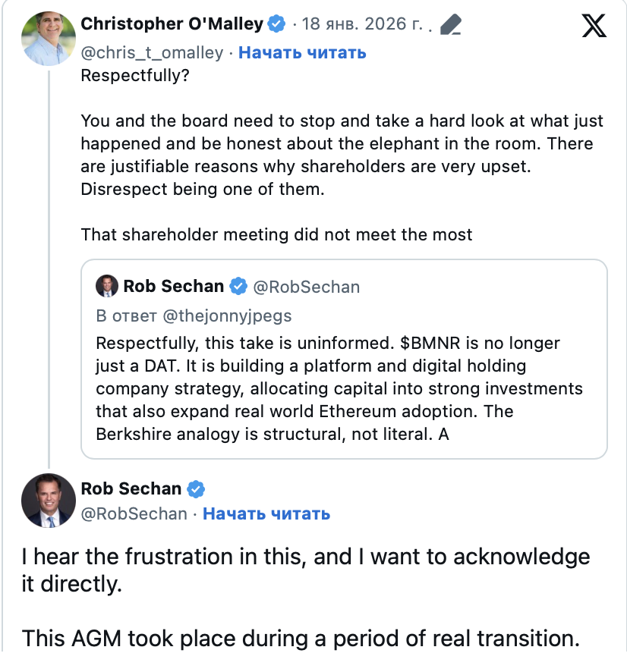This screenshot has width=627, height=672.
Task: Click the @chris_t_omalley handle
Action: pos(152,52)
